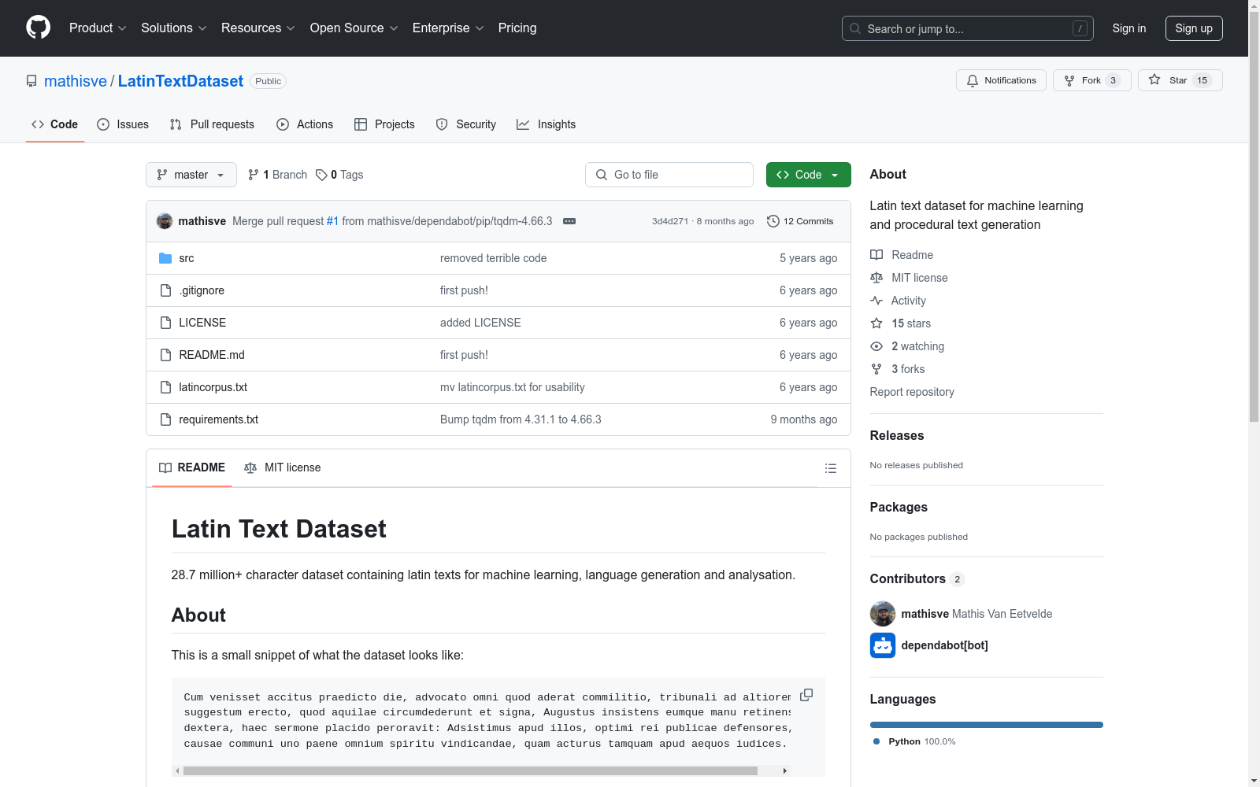1260x787 pixels.
Task: Click the blue Python language bar
Action: click(x=987, y=725)
